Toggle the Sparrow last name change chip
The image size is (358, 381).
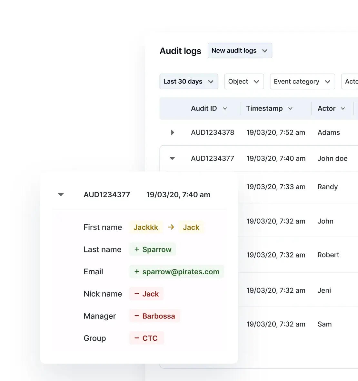click(153, 249)
